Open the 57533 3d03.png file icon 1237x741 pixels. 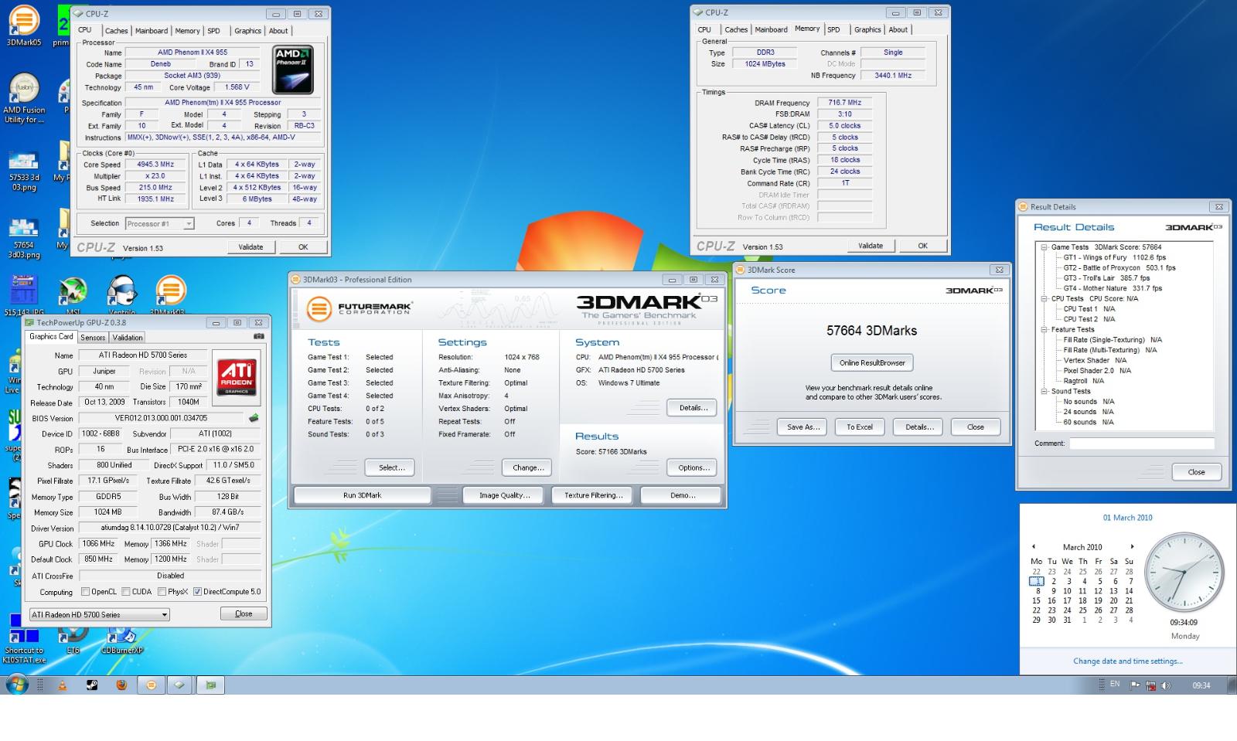click(24, 170)
